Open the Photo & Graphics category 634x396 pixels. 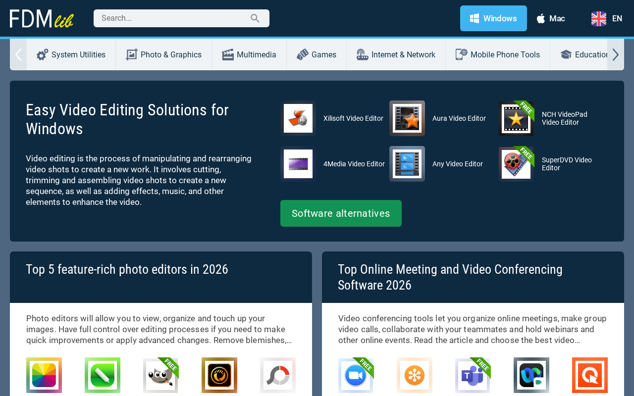coord(164,54)
